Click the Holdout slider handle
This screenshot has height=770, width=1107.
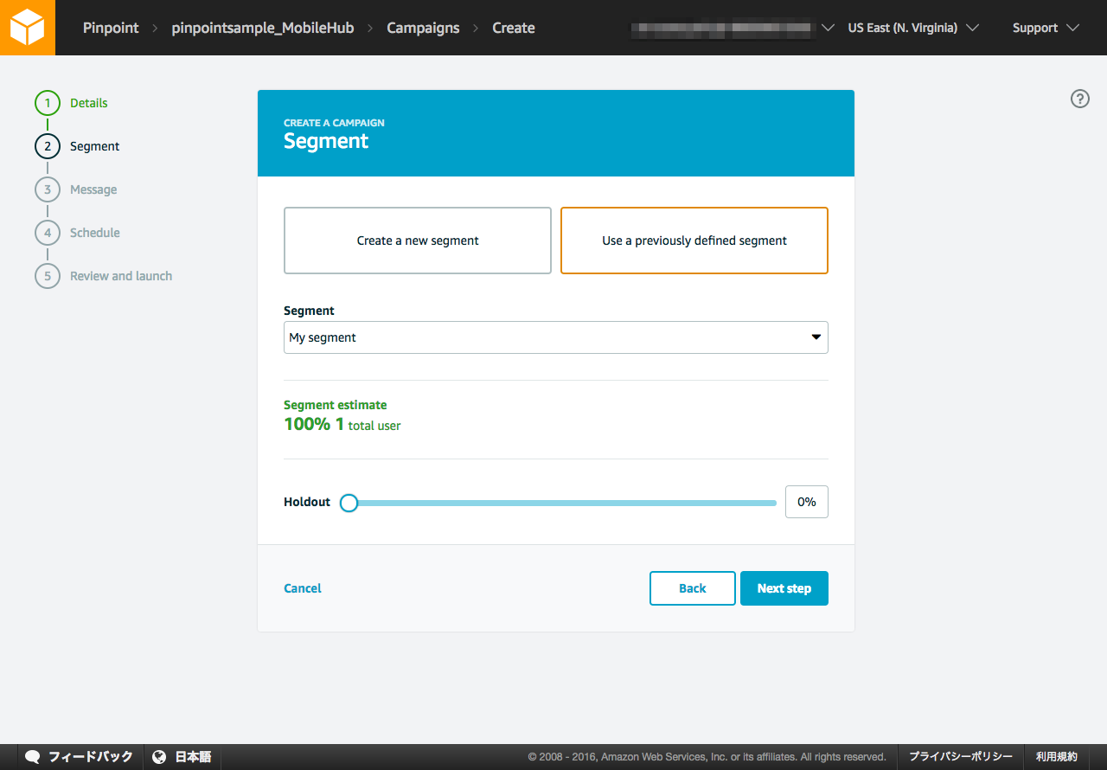tap(349, 503)
